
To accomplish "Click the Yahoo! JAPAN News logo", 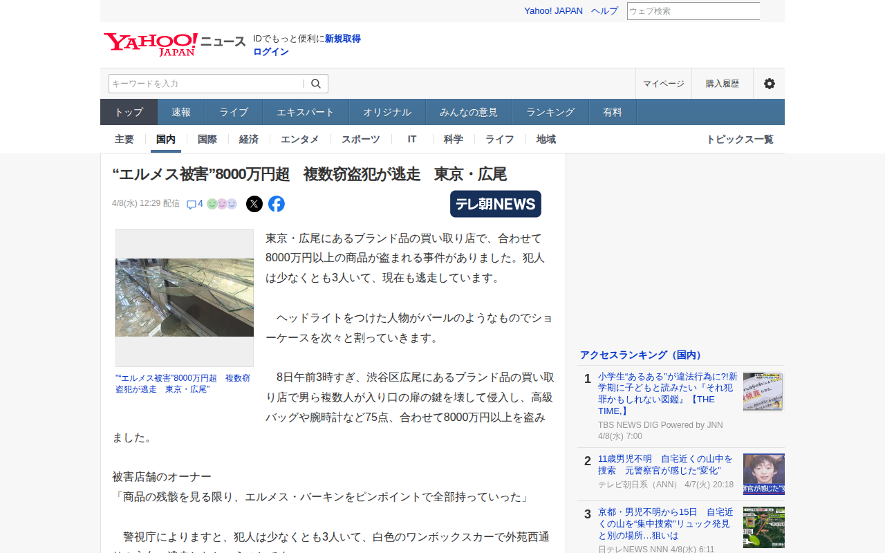I will click(x=174, y=44).
